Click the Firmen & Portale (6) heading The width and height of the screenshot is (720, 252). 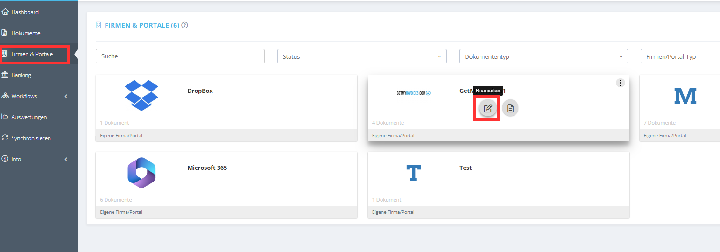point(142,25)
